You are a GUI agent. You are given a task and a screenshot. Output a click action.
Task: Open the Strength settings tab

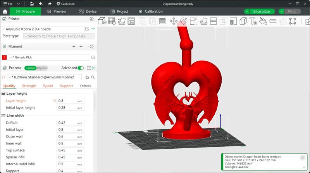[x=29, y=86]
